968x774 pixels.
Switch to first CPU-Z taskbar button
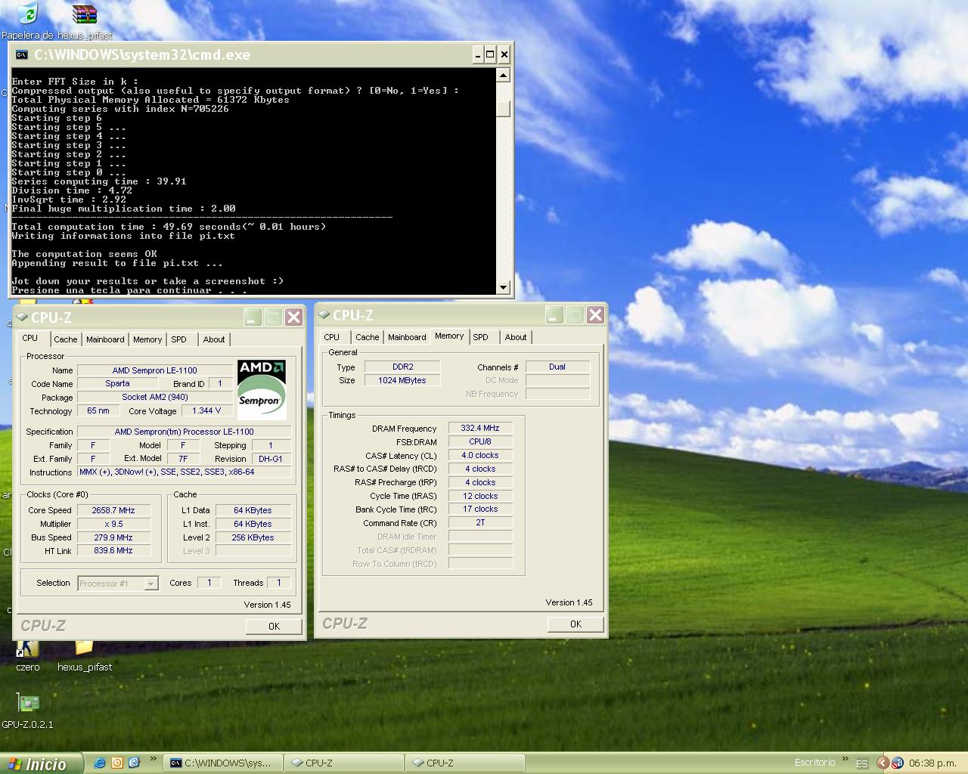tap(345, 763)
